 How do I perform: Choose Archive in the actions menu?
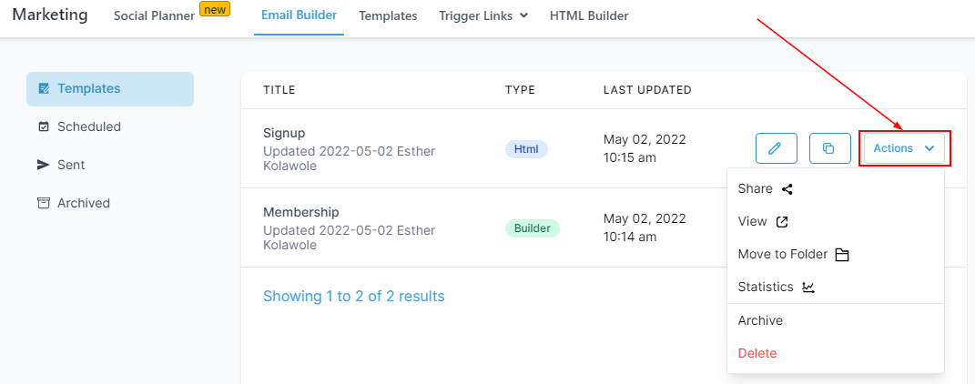click(760, 320)
